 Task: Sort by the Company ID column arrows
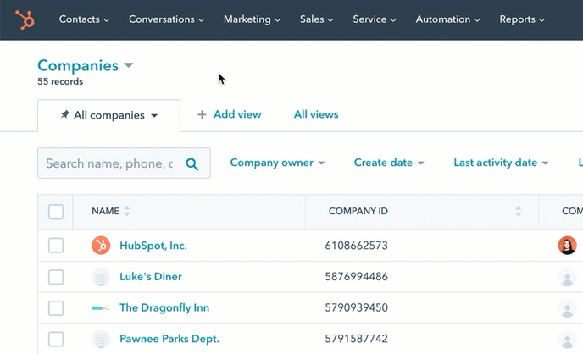[x=519, y=212]
